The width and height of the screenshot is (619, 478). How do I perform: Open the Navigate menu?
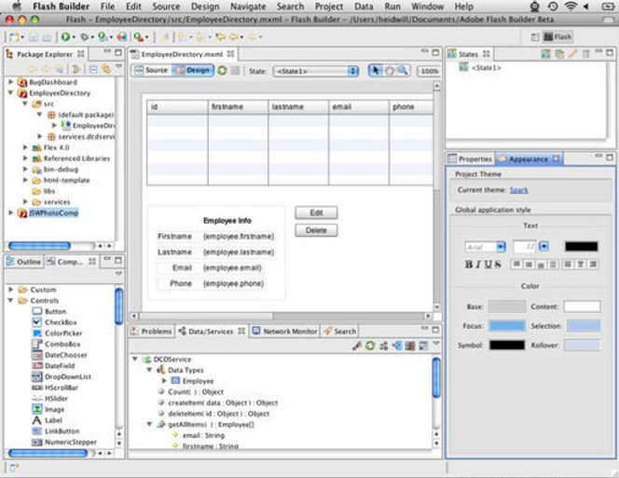[x=248, y=7]
